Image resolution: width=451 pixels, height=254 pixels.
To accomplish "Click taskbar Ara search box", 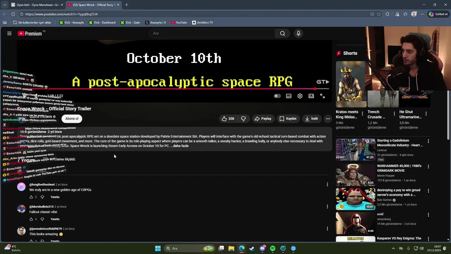I will (x=190, y=248).
